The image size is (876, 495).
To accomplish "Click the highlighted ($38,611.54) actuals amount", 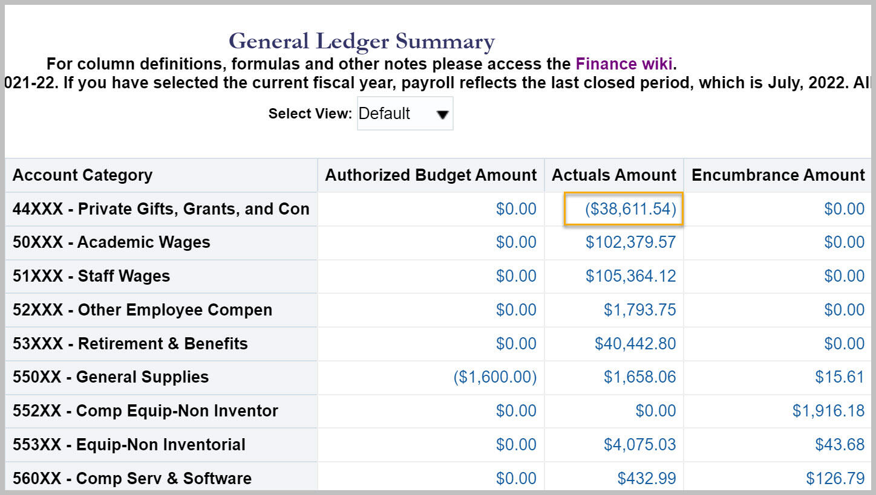I will coord(630,209).
